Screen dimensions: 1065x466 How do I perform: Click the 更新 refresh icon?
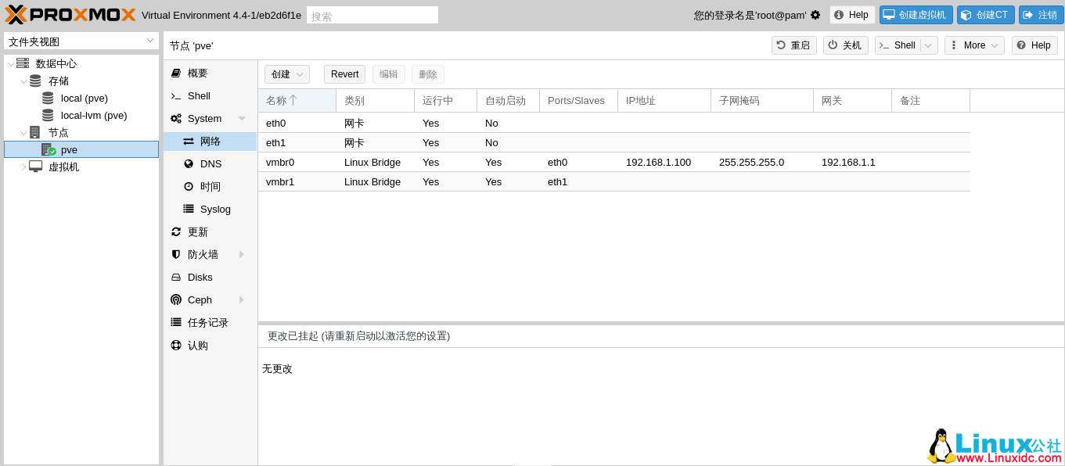(176, 231)
